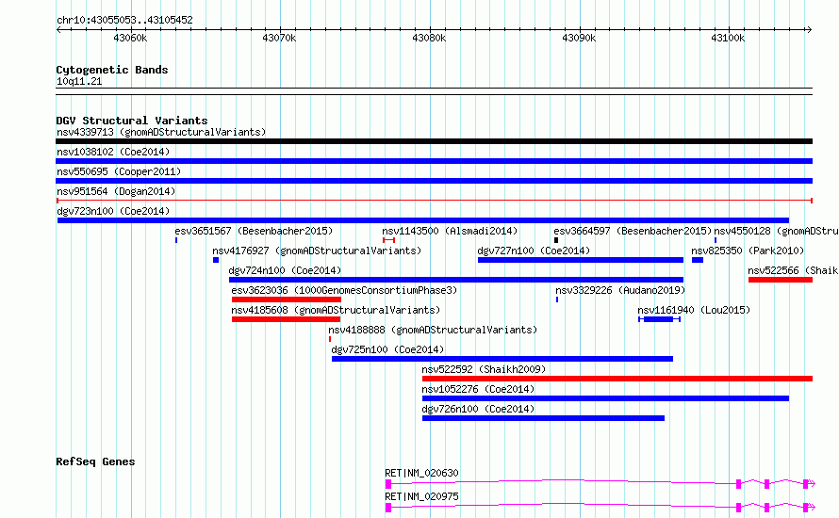Click the esv3623036 (1000GenomesConsortiumPhase3) label
Image resolution: width=839 pixels, height=518 pixels.
[x=344, y=290]
